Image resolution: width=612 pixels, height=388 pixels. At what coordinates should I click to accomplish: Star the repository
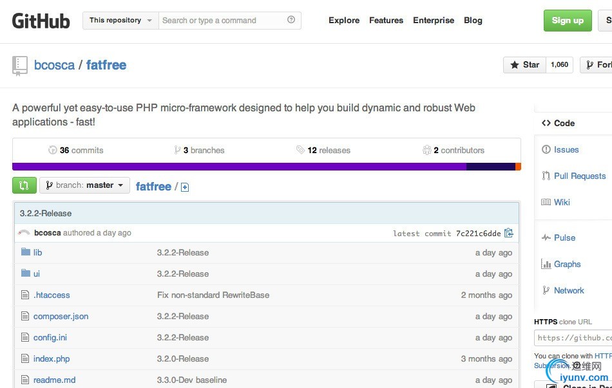pos(524,65)
